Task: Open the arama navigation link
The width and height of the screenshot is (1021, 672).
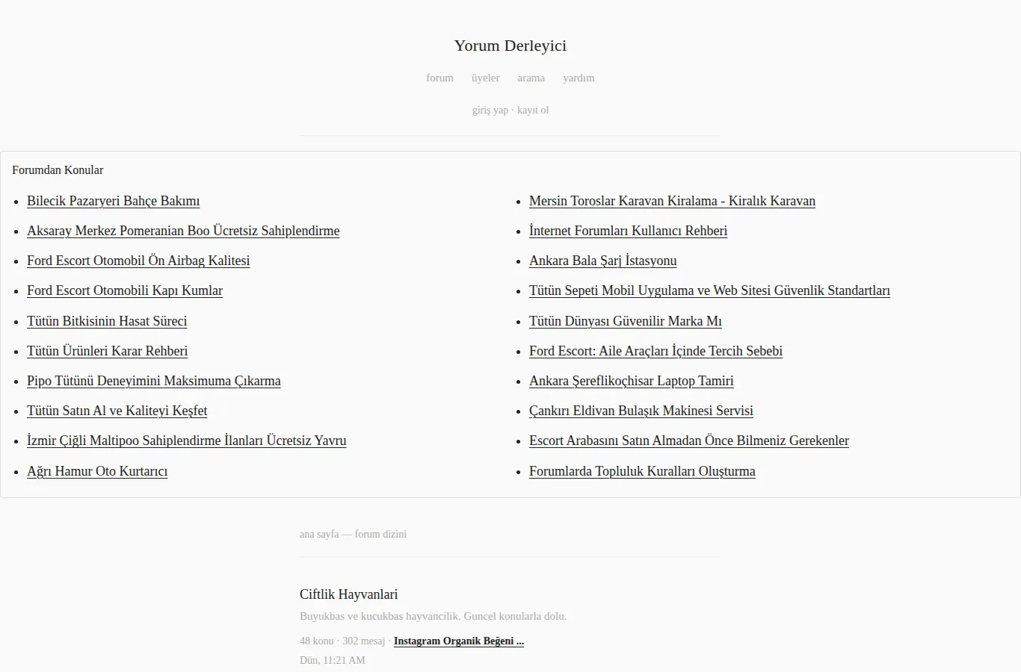Action: pyautogui.click(x=531, y=78)
